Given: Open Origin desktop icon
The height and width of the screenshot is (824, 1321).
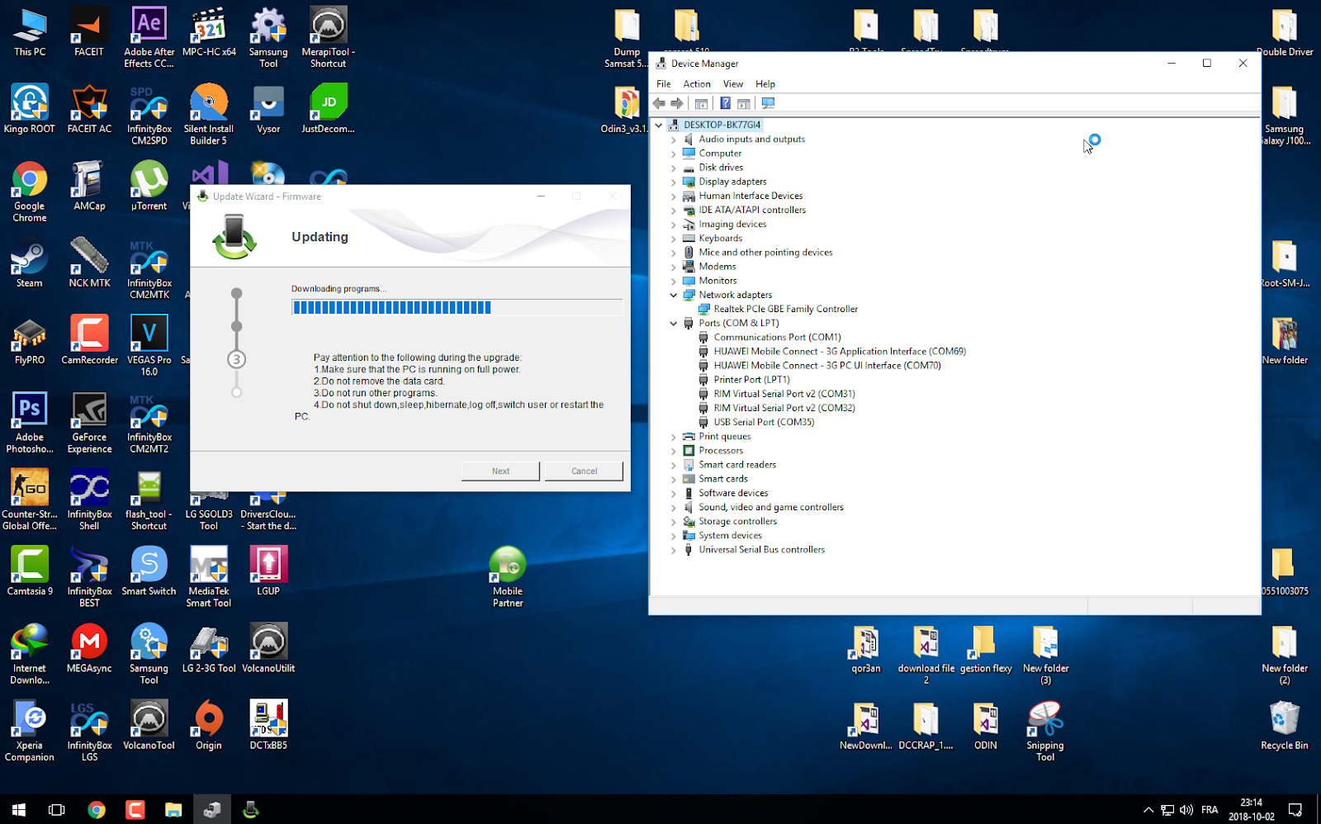Looking at the screenshot, I should click(x=209, y=726).
